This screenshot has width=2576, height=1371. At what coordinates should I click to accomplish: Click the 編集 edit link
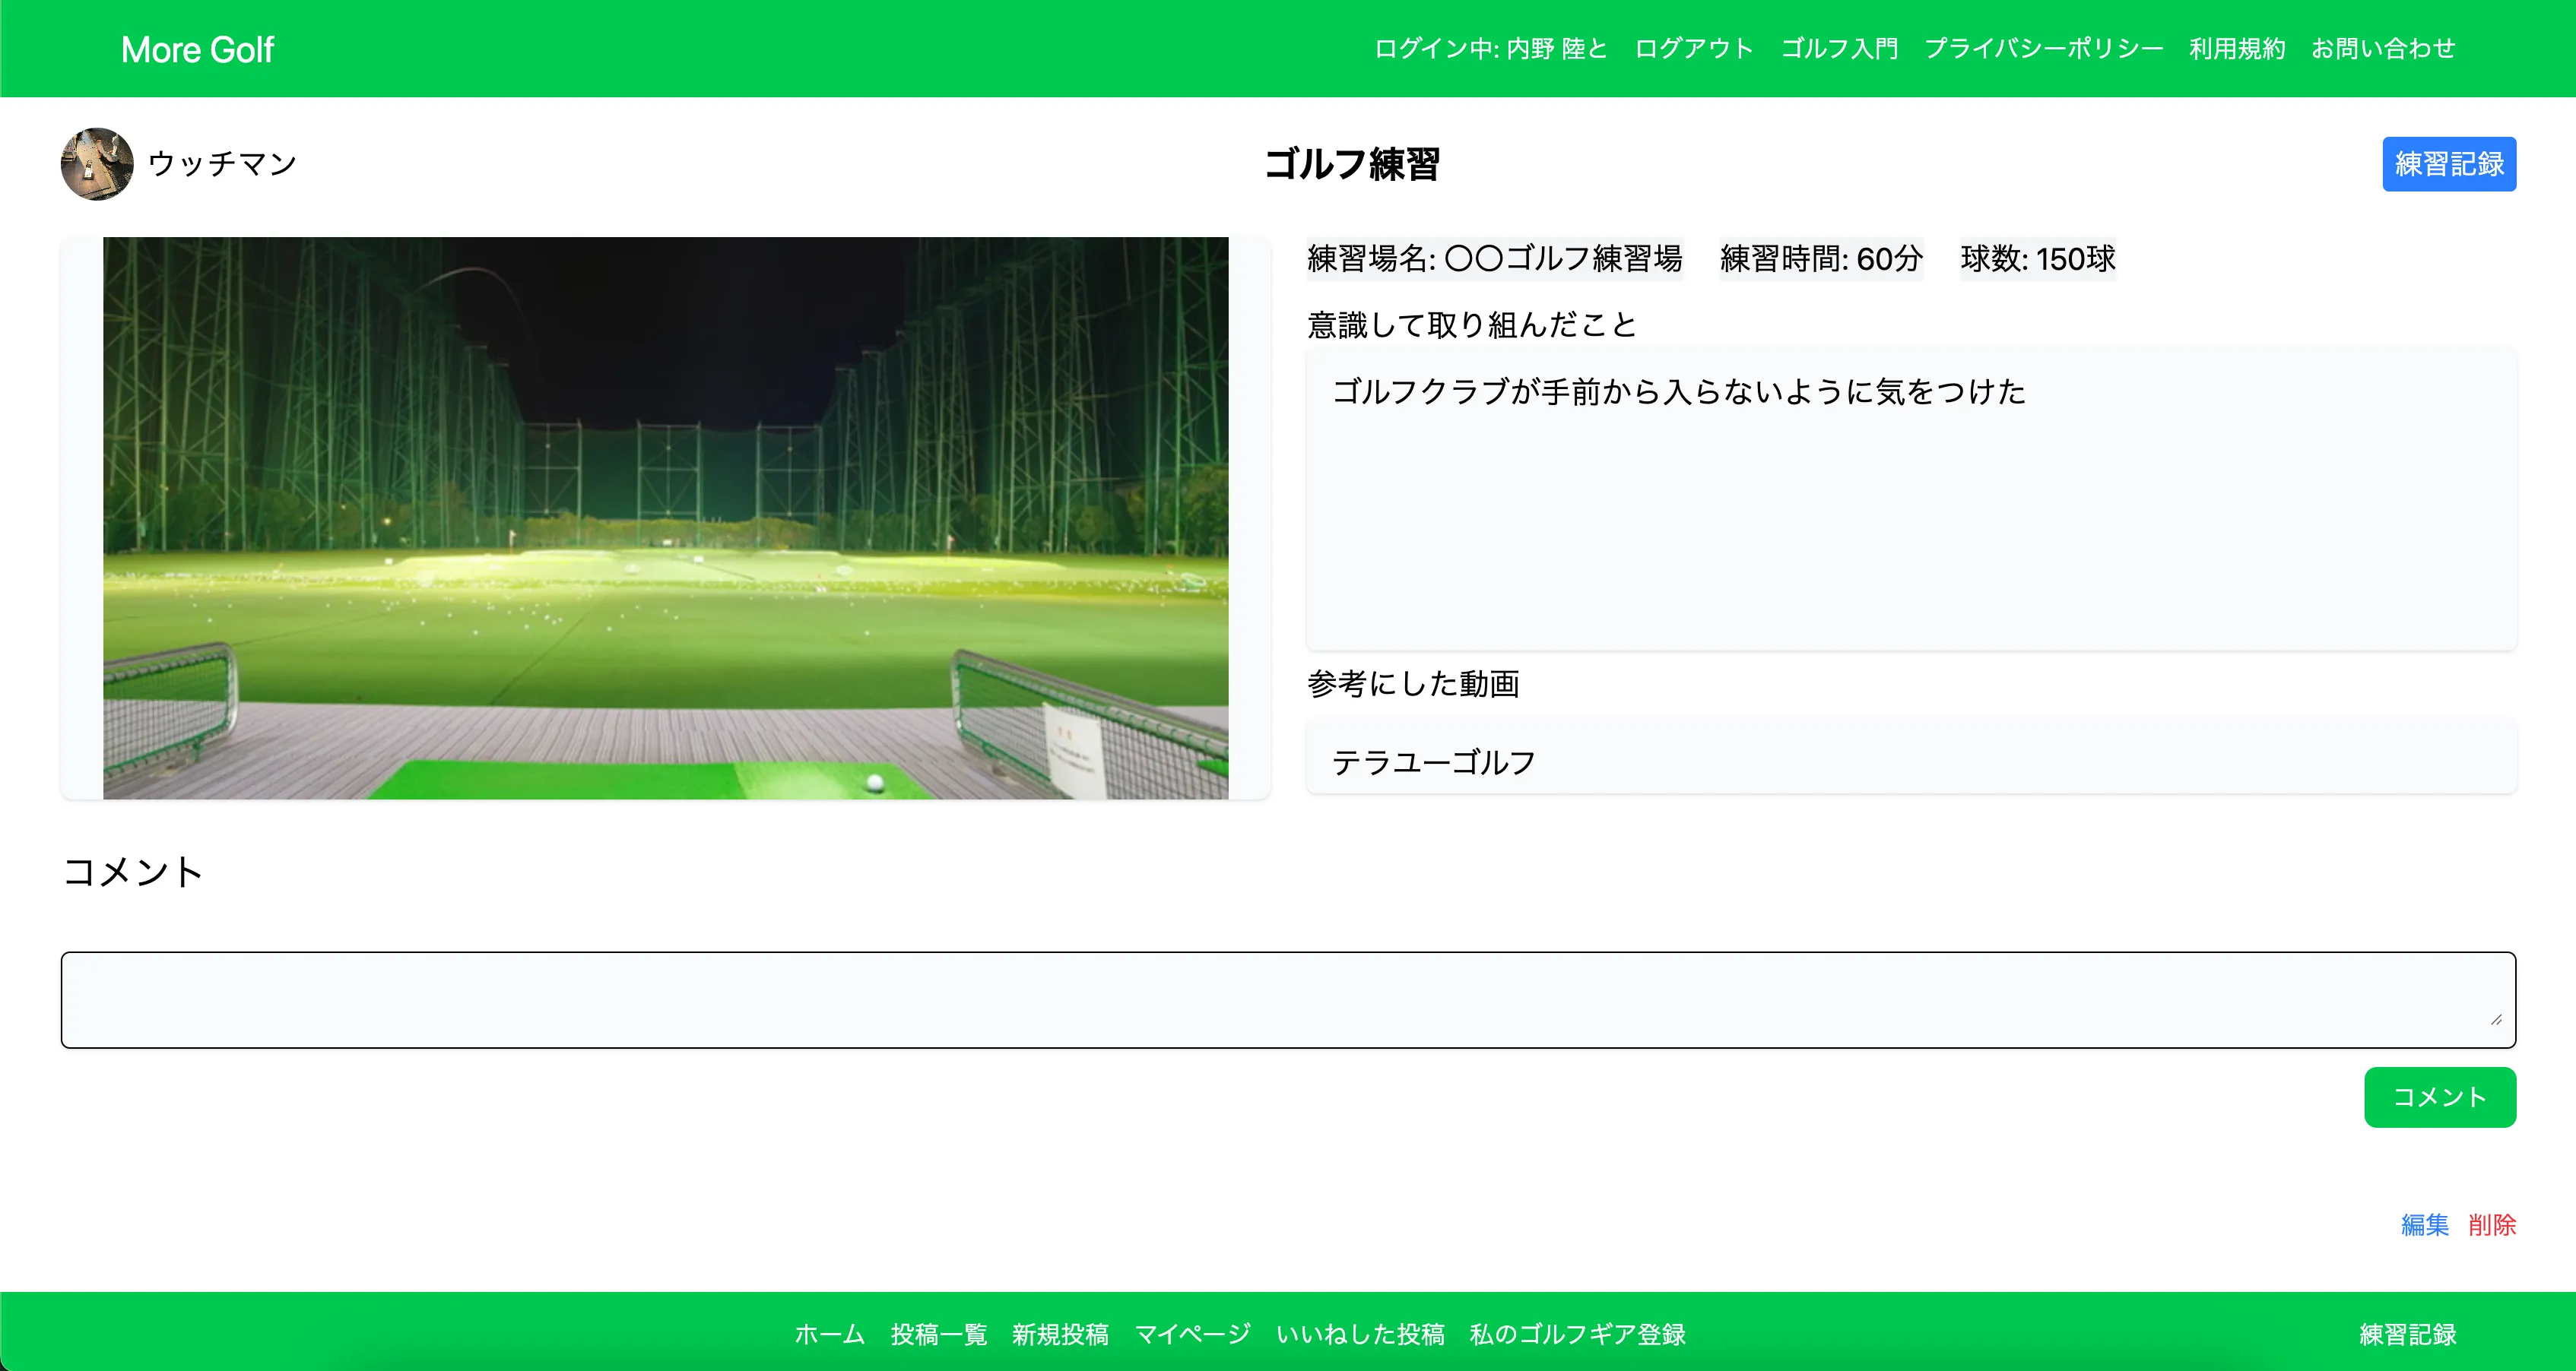click(x=2424, y=1224)
